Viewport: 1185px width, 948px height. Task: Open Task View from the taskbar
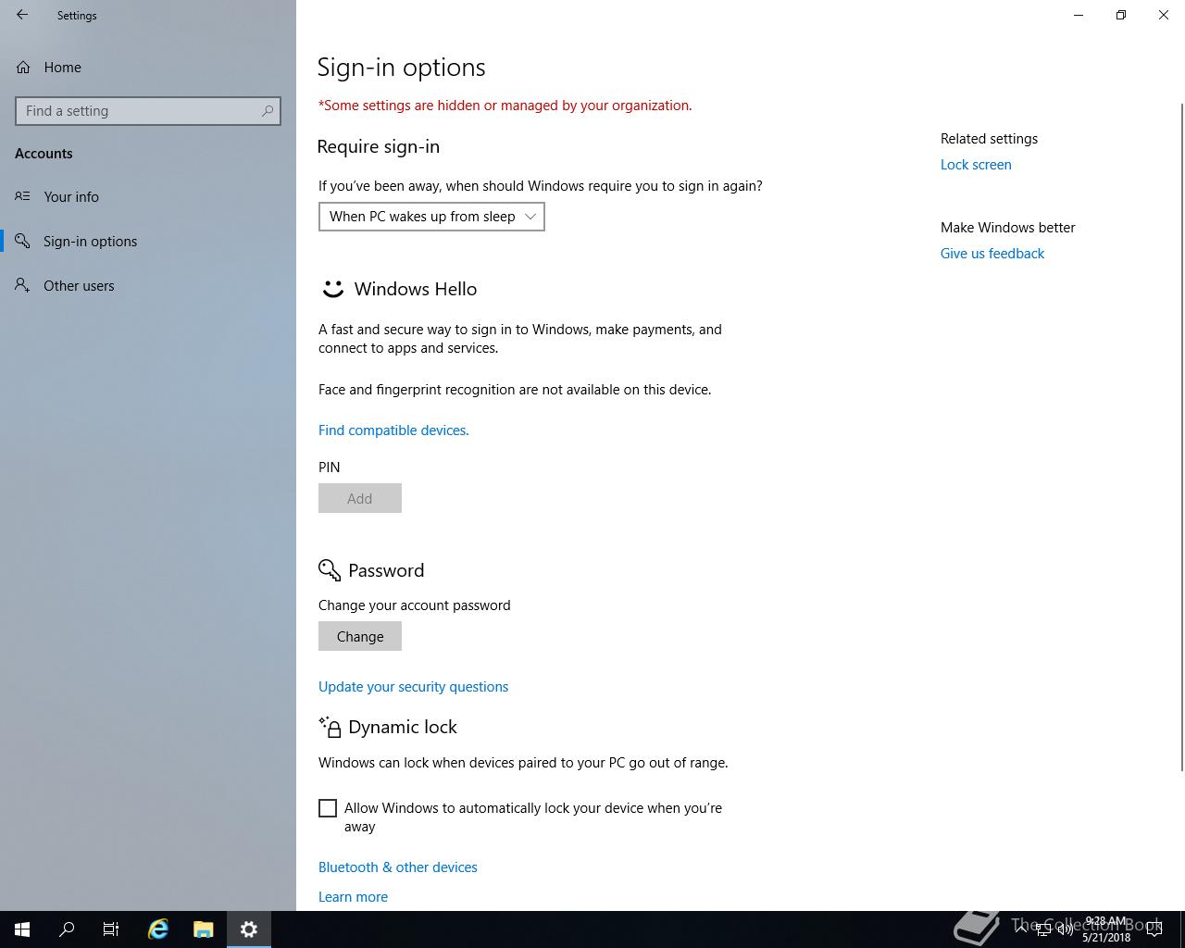click(111, 929)
